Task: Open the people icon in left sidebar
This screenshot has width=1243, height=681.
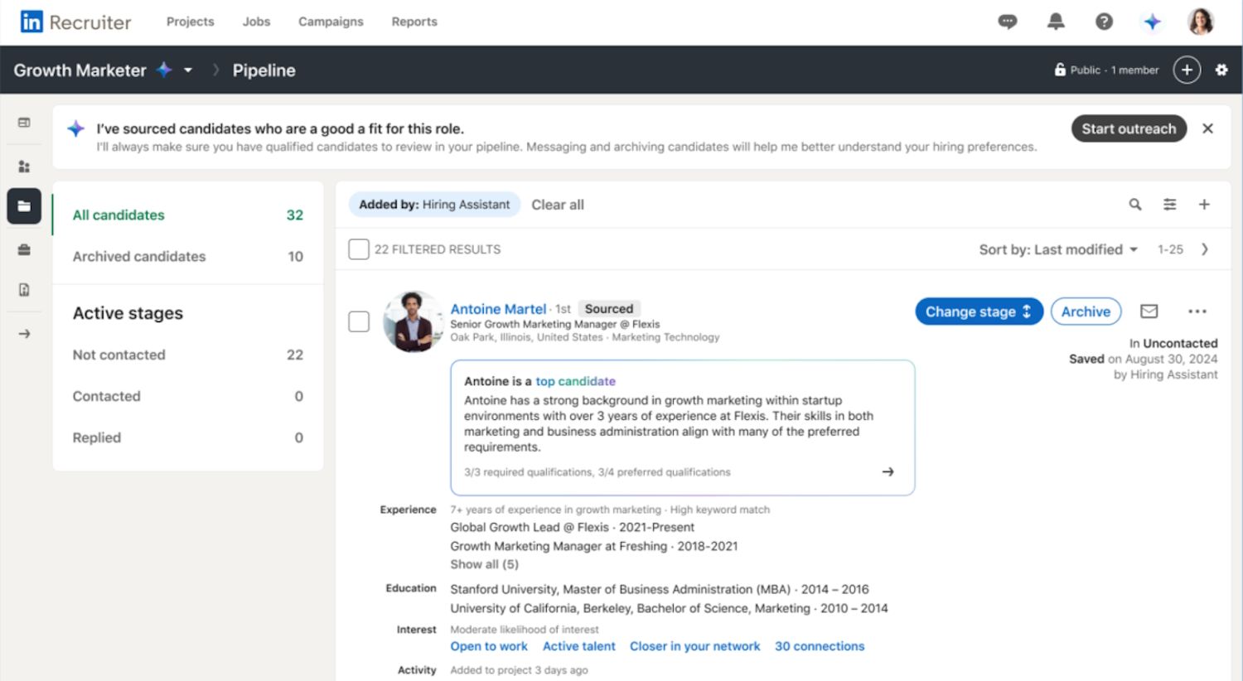Action: (24, 167)
